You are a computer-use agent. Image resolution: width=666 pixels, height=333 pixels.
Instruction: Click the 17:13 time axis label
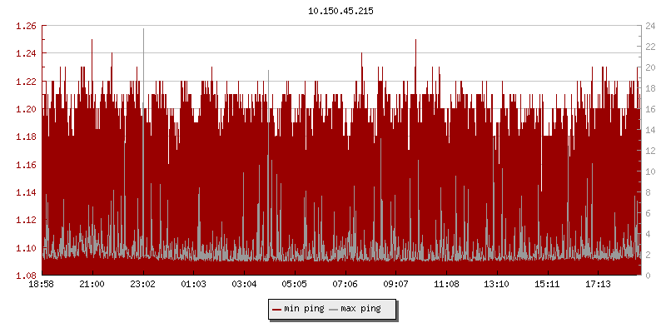click(x=599, y=285)
